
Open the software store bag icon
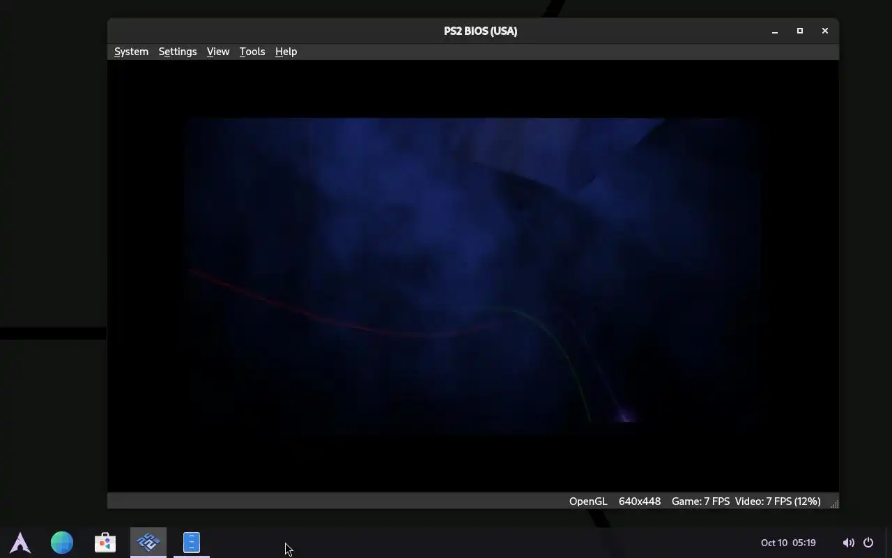[105, 542]
